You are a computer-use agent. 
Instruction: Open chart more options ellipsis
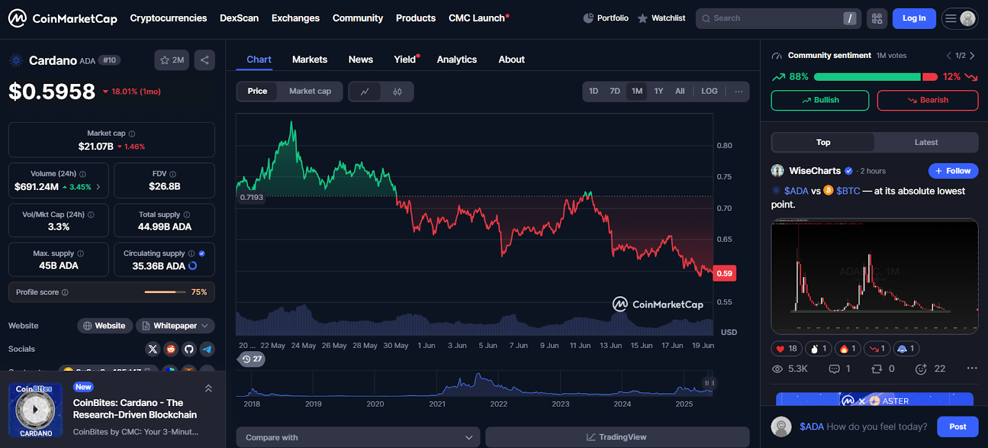pos(739,91)
